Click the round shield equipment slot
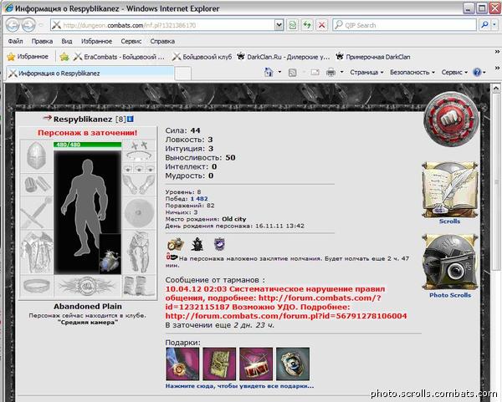The height and width of the screenshot is (402, 502). click(x=139, y=212)
